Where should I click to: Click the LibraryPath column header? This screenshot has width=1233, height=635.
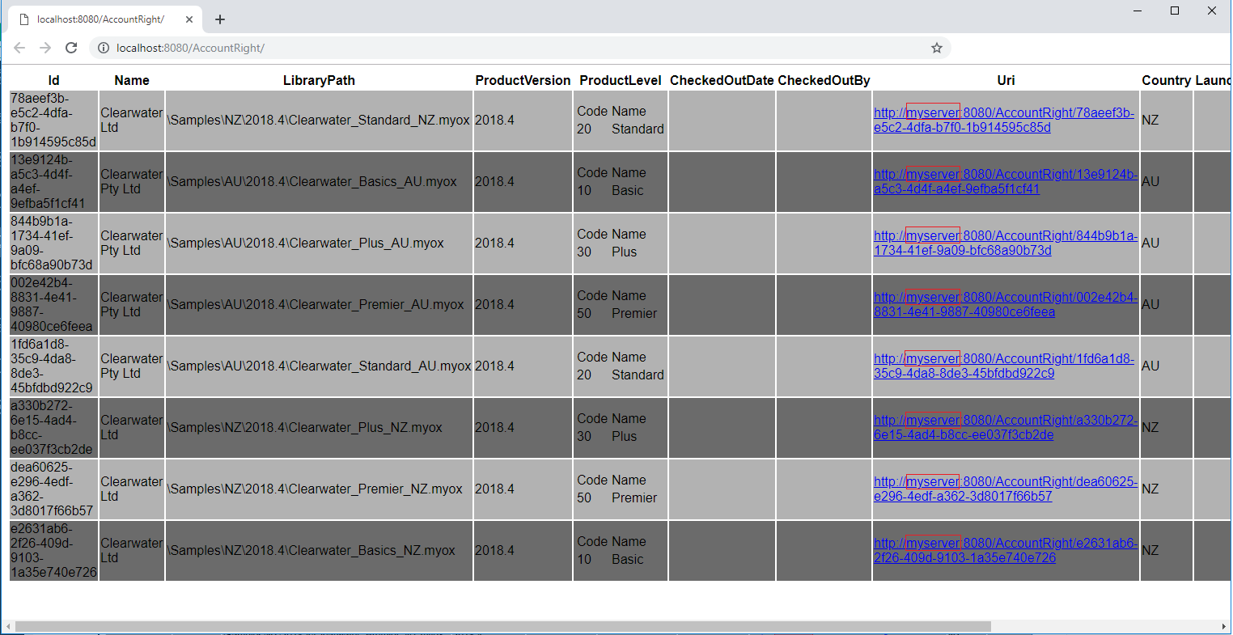[319, 80]
